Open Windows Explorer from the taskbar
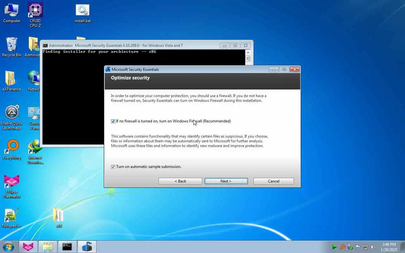This screenshot has width=405, height=253. click(48, 247)
